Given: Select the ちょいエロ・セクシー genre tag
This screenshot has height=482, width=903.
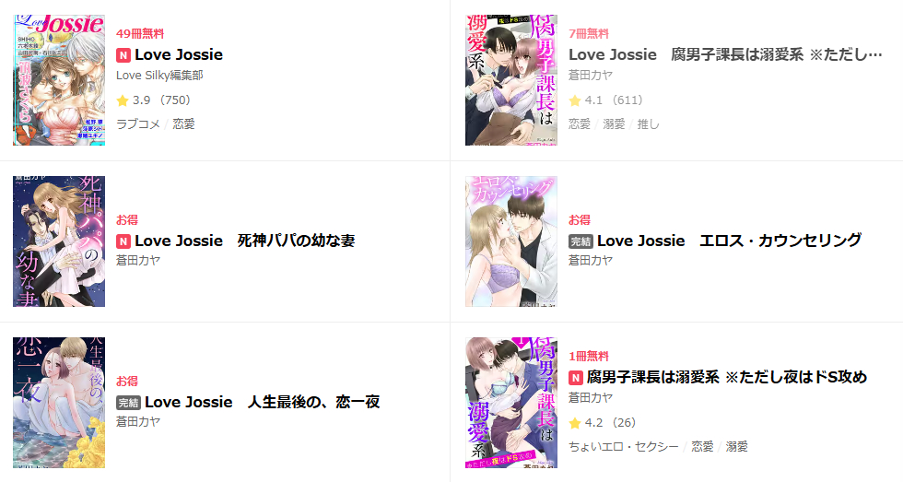Looking at the screenshot, I should click(x=624, y=446).
